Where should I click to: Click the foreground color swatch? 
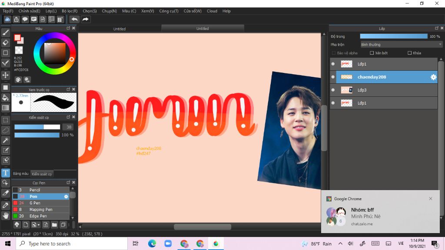click(17, 38)
